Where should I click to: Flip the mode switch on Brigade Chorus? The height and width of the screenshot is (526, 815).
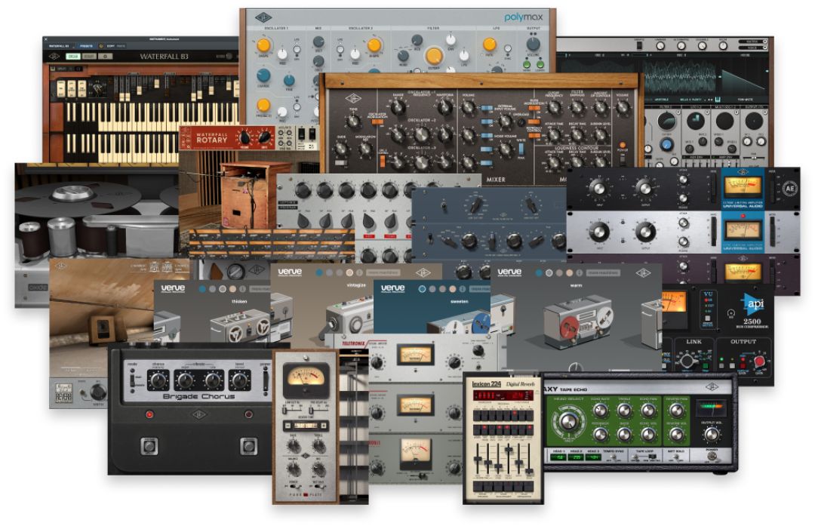pos(133,380)
